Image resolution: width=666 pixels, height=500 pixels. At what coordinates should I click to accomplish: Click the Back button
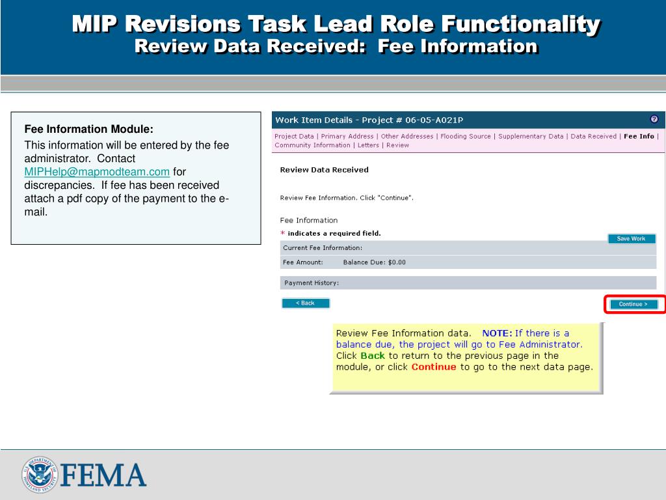click(x=306, y=303)
